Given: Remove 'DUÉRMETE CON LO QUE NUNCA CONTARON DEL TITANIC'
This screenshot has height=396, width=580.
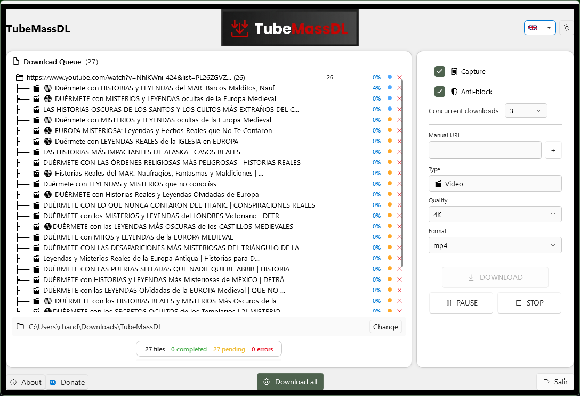Looking at the screenshot, I should [399, 205].
